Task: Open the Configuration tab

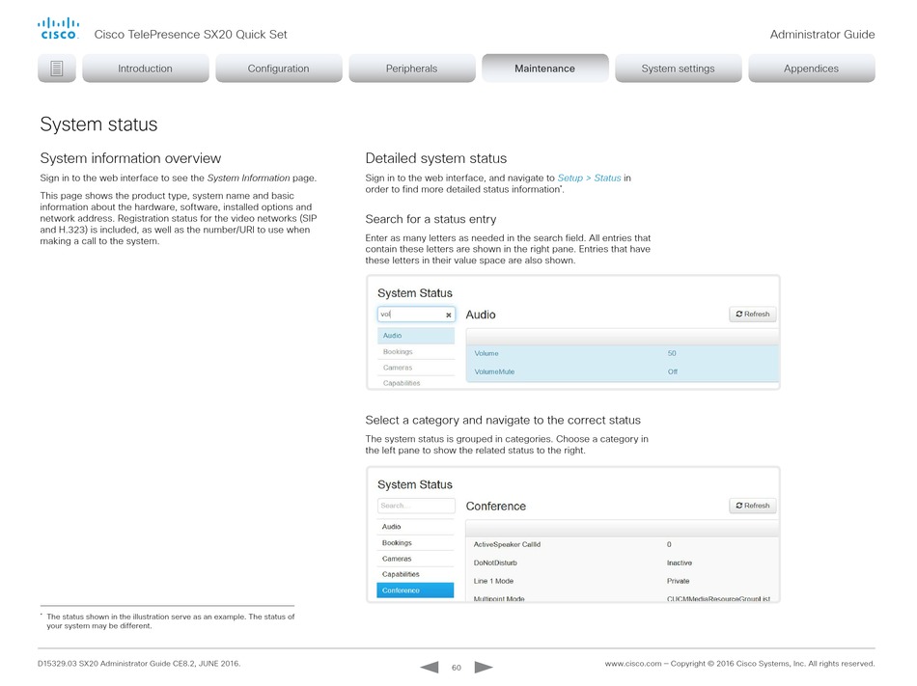Action: pos(278,69)
